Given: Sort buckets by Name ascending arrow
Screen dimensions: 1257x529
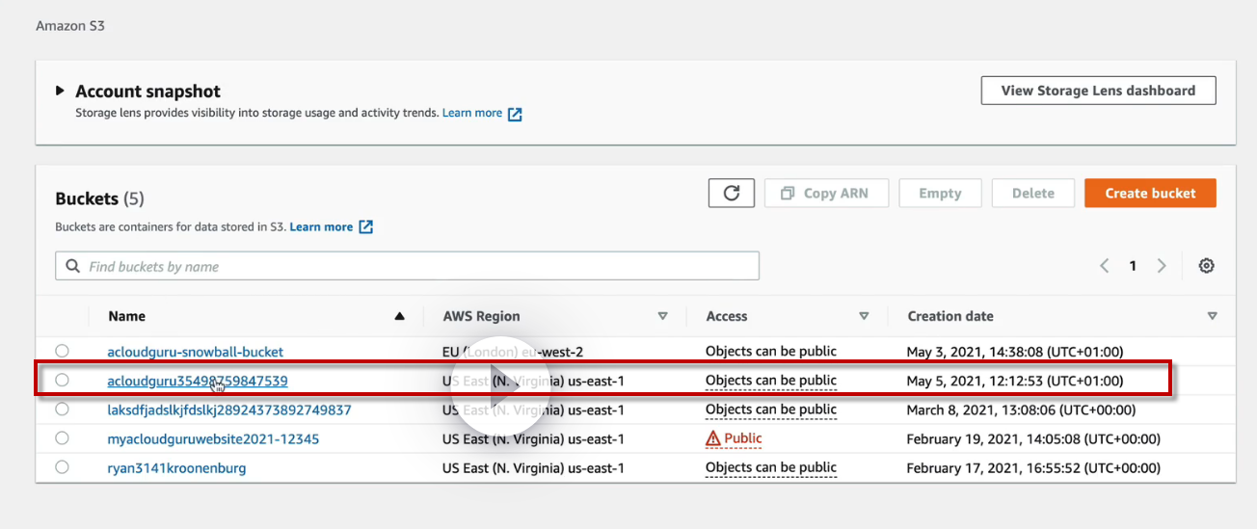Looking at the screenshot, I should [x=400, y=316].
